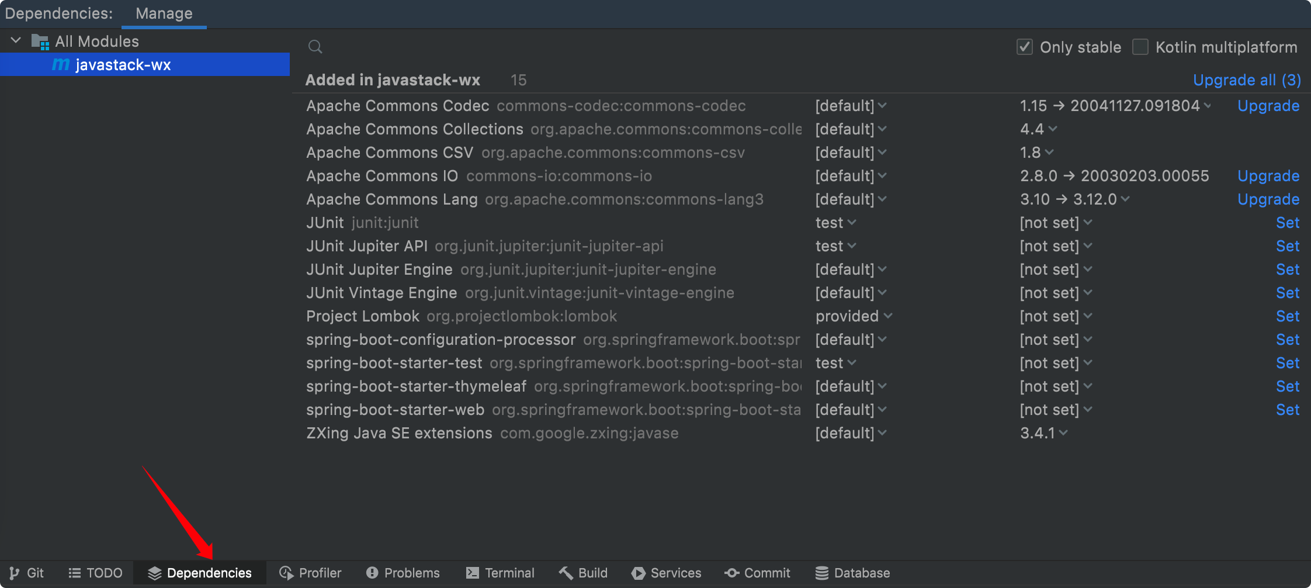Screen dimensions: 1311x588
Task: Click the Build hammer icon
Action: pos(566,573)
